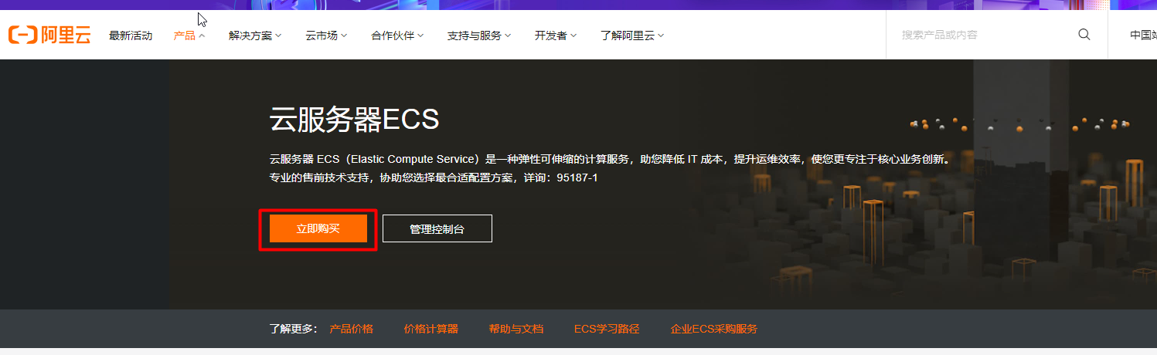Click the 管理控制台 button
Viewport: 1157px width, 355px height.
tap(437, 228)
